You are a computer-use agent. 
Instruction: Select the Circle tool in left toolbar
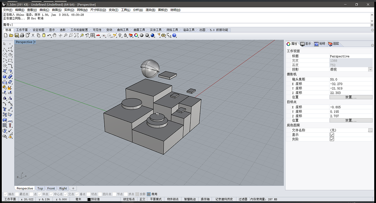click(x=5, y=55)
